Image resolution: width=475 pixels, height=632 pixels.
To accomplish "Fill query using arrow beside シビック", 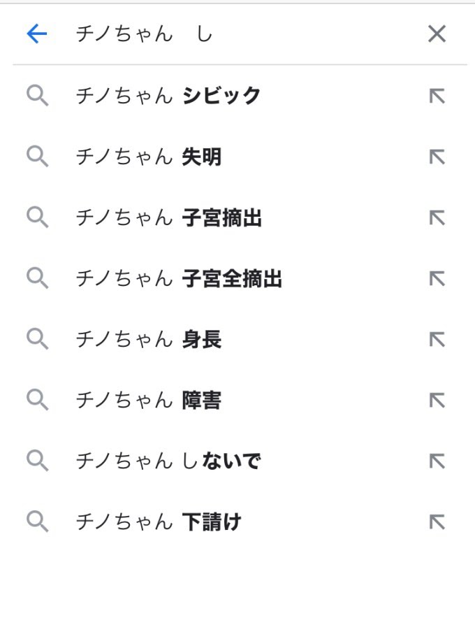I will [437, 96].
